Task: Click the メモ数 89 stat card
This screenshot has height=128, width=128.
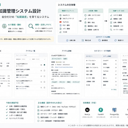Action: pyautogui.click(x=8, y=65)
